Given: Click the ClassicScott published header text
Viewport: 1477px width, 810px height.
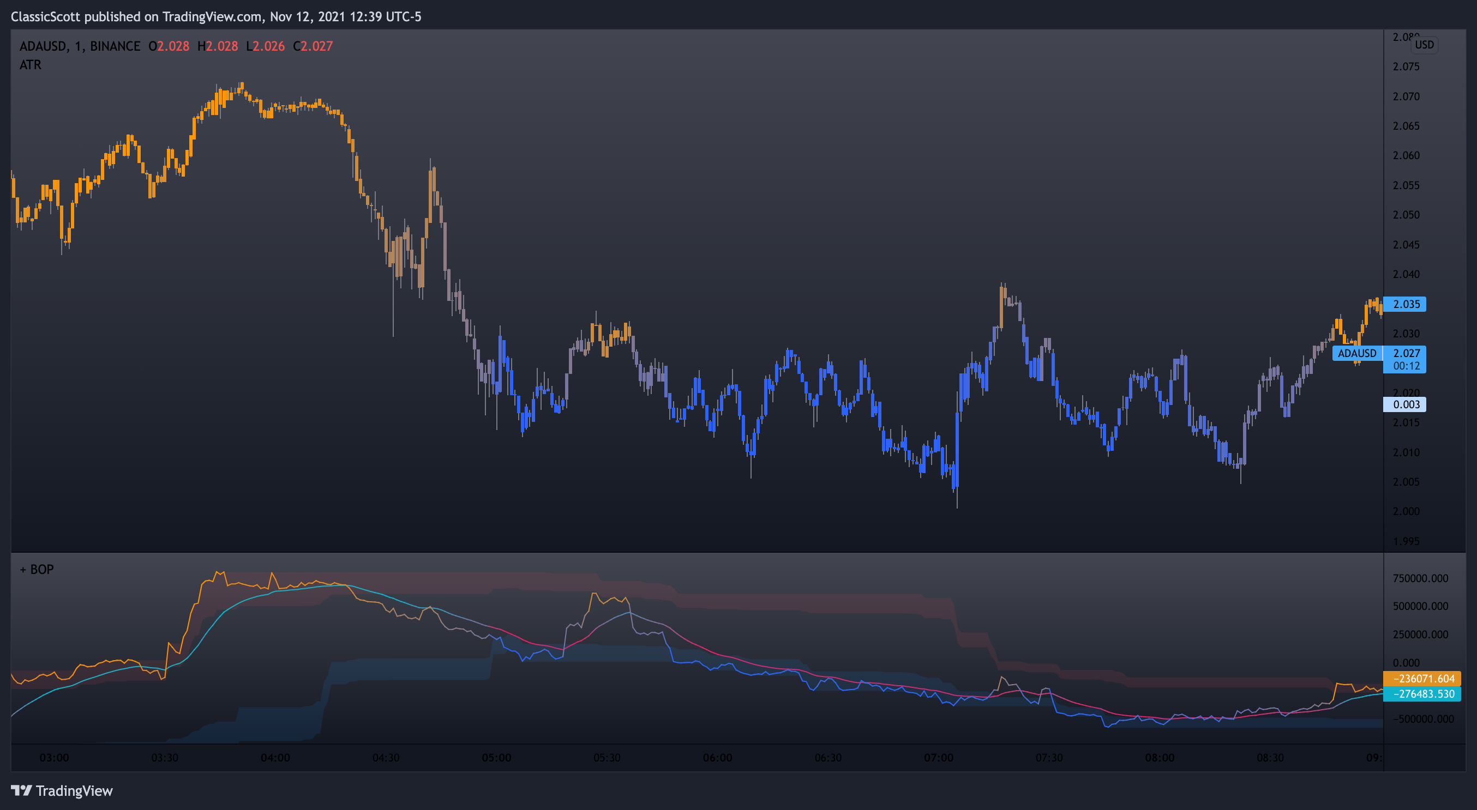Looking at the screenshot, I should (215, 16).
